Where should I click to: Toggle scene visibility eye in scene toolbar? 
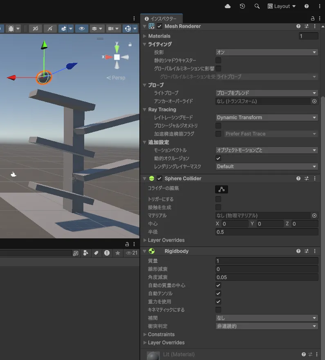tap(82, 29)
